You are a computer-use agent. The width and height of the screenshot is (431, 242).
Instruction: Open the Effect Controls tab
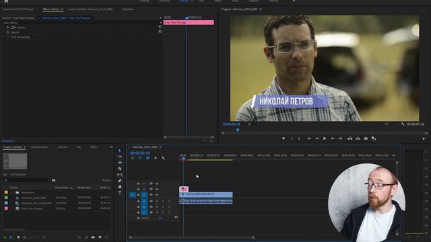(x=51, y=9)
